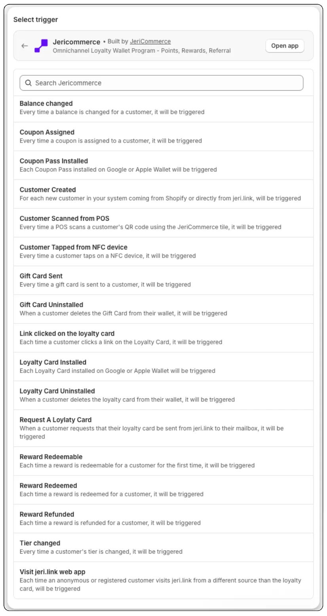Open the JeriCommerce developer link
Screen dimensions: 327x616
150,41
